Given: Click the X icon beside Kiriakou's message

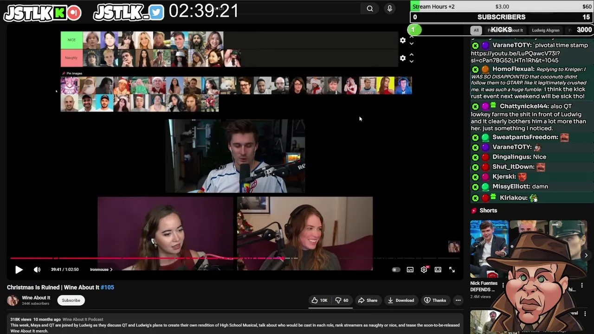Looking at the screenshot, I should (475, 198).
